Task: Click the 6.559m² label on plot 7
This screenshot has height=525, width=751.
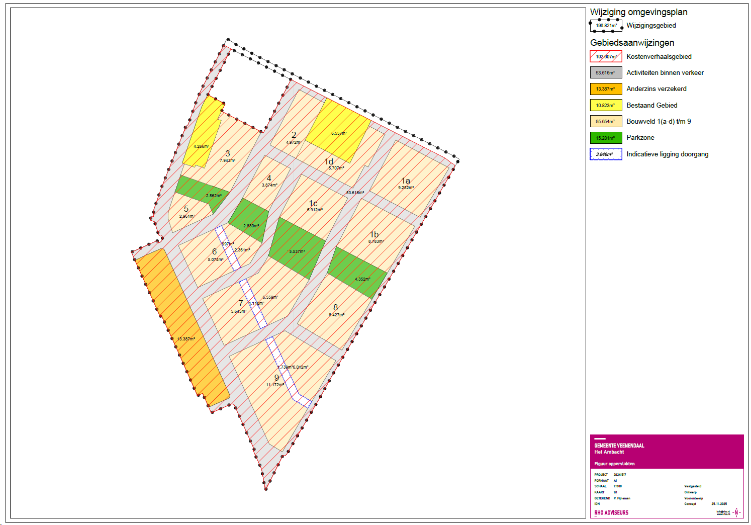Action: 270,297
